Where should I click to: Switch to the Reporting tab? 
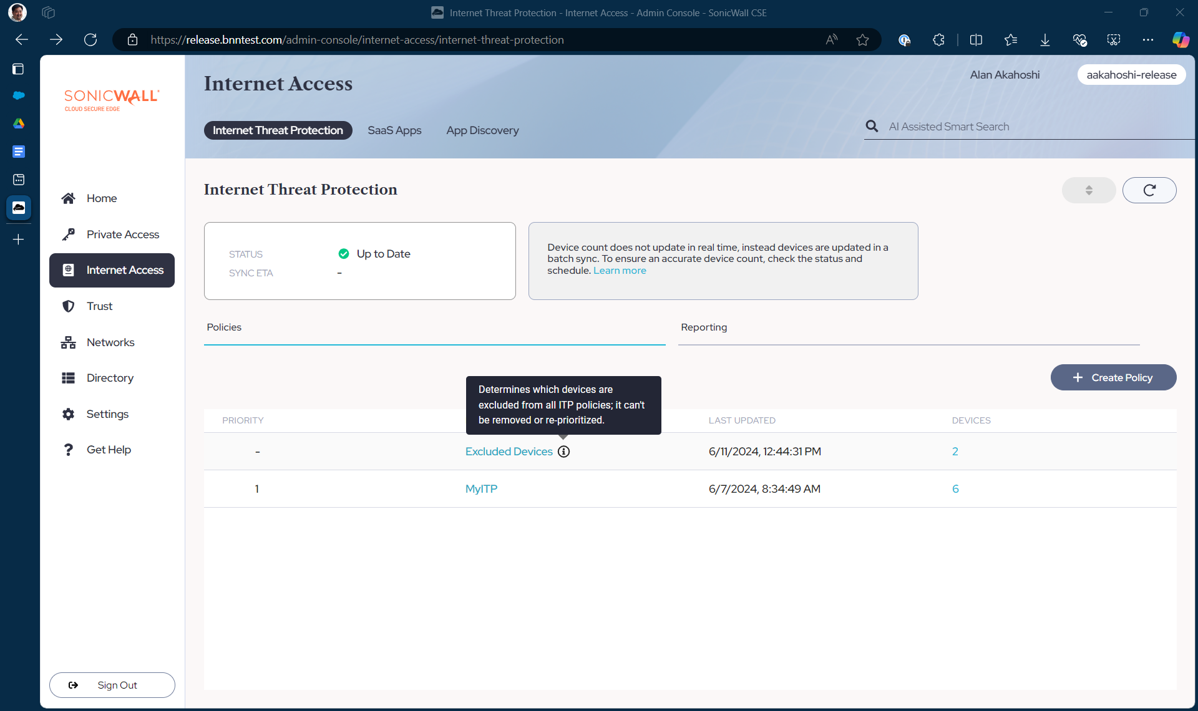click(x=704, y=327)
